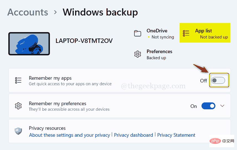Click the Not syncing status text
Image resolution: width=237 pixels, height=150 pixels.
163,37
